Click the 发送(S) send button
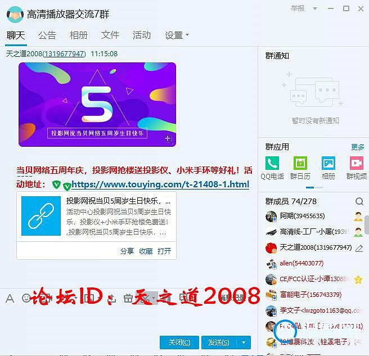The width and height of the screenshot is (369, 356). [x=219, y=343]
